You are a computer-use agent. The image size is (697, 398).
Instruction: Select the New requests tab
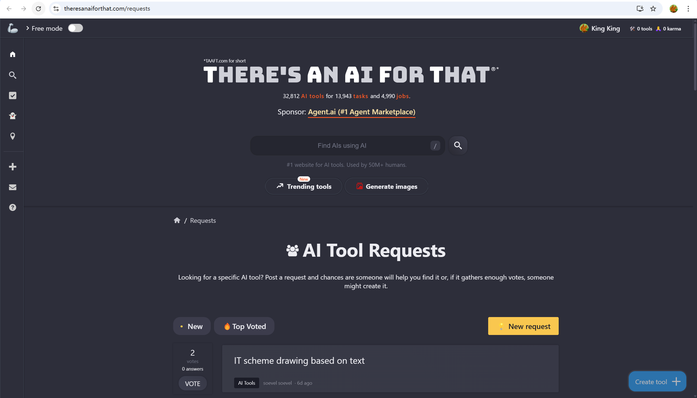pyautogui.click(x=192, y=326)
